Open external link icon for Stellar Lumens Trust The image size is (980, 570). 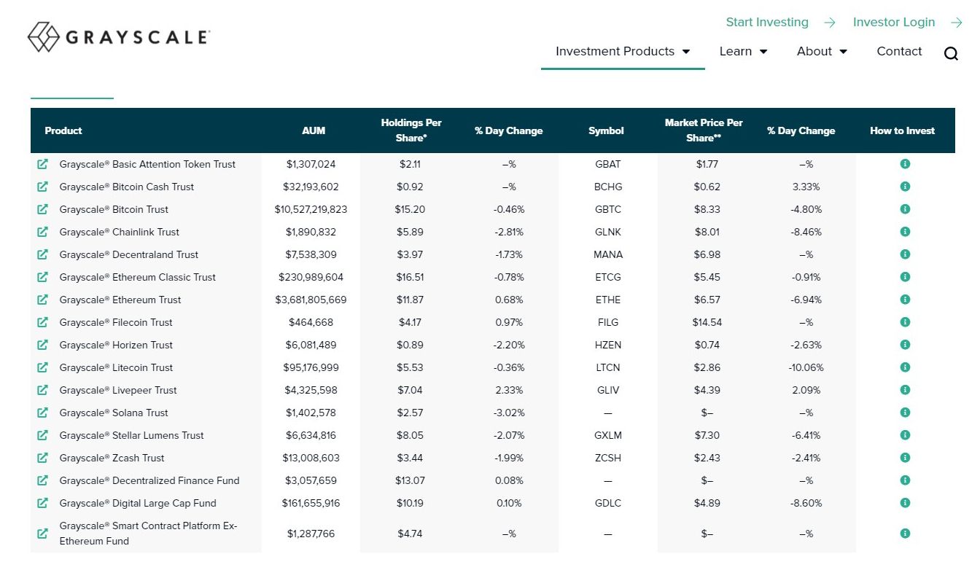[x=42, y=435]
